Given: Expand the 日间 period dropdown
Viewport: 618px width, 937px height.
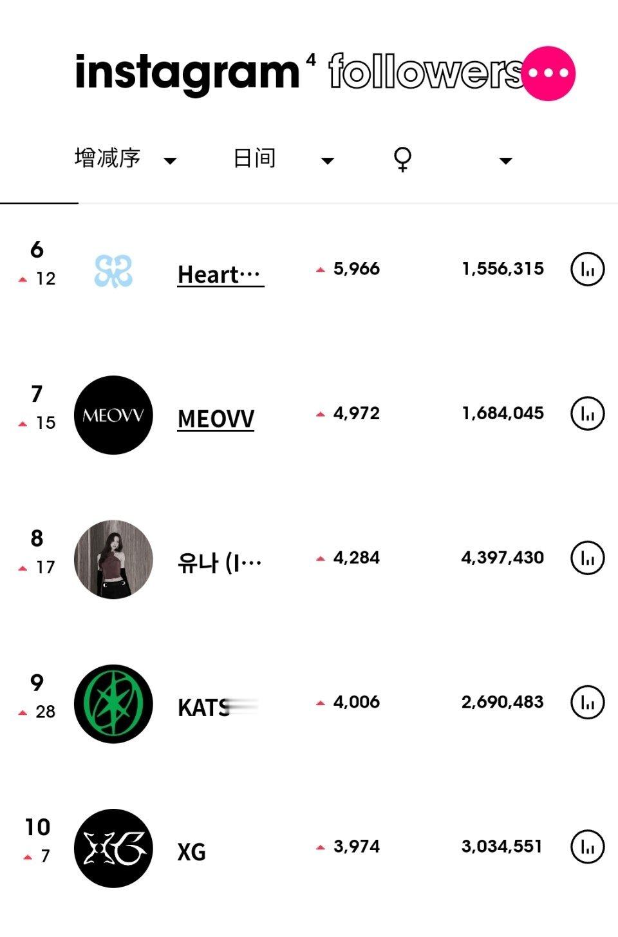Looking at the screenshot, I should tap(283, 158).
